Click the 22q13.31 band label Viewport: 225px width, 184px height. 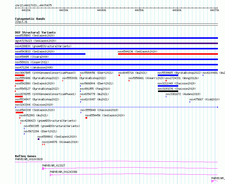(x=21, y=22)
